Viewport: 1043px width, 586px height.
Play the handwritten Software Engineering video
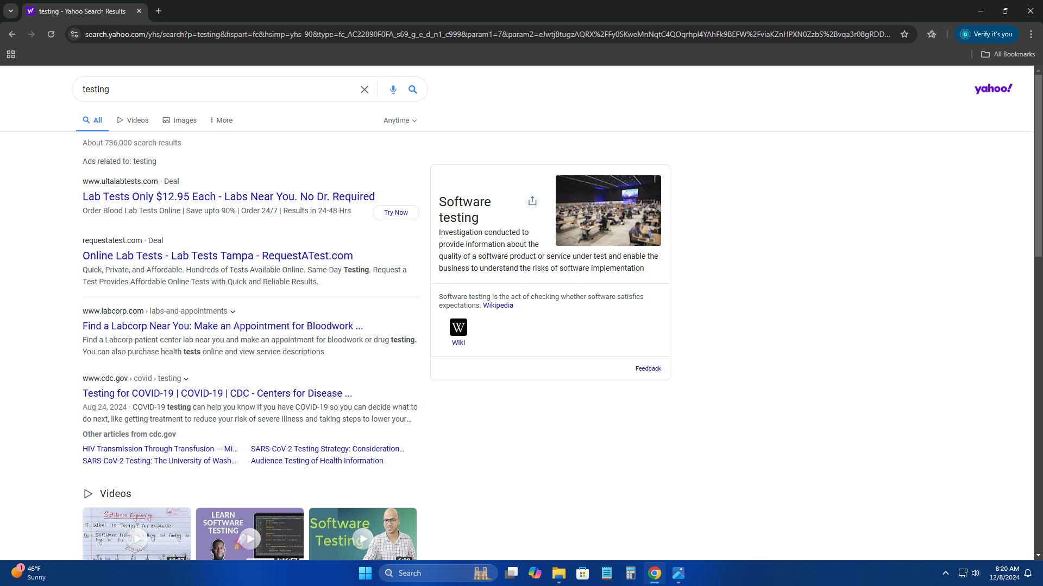pos(137,534)
